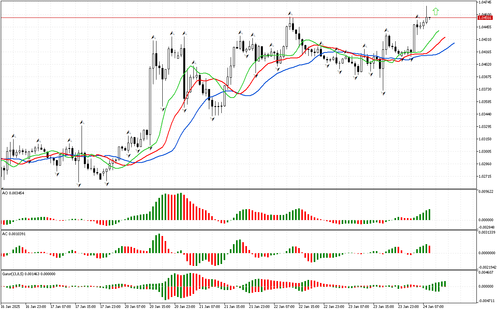Click the AO 0.003454 indicator label
This screenshot has height=311, width=497.
click(13, 193)
